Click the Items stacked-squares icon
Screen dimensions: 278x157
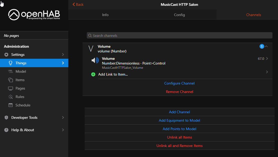(11, 80)
